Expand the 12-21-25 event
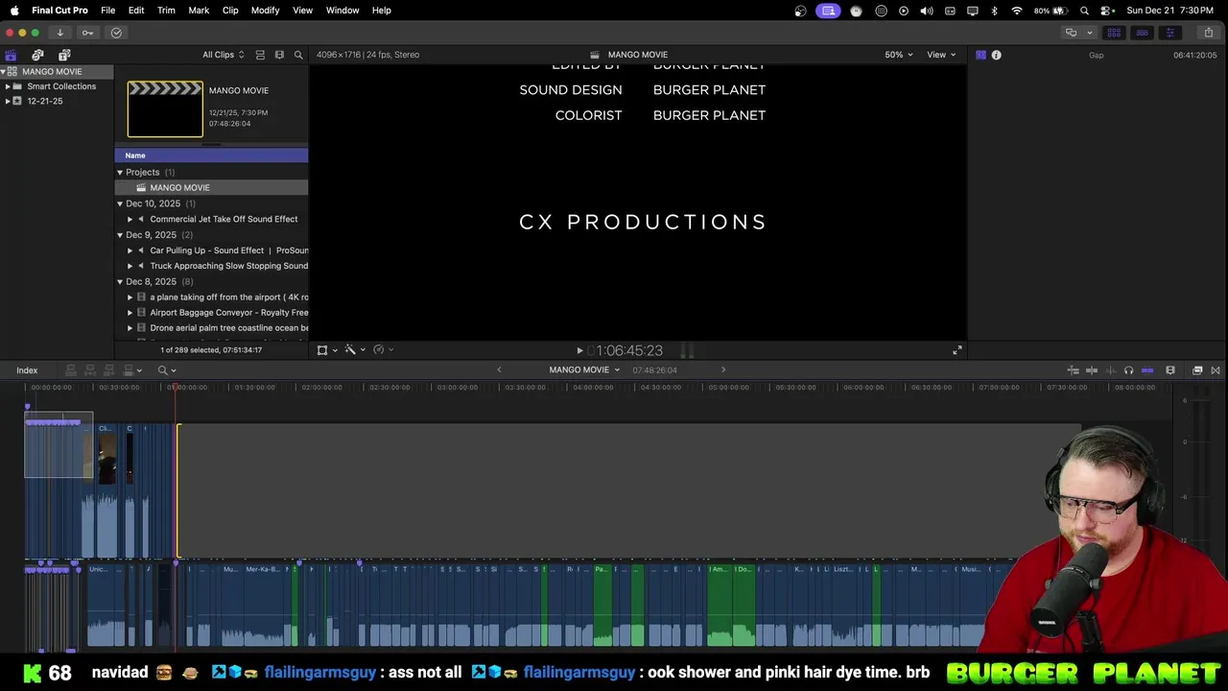This screenshot has height=691, width=1228. point(8,101)
